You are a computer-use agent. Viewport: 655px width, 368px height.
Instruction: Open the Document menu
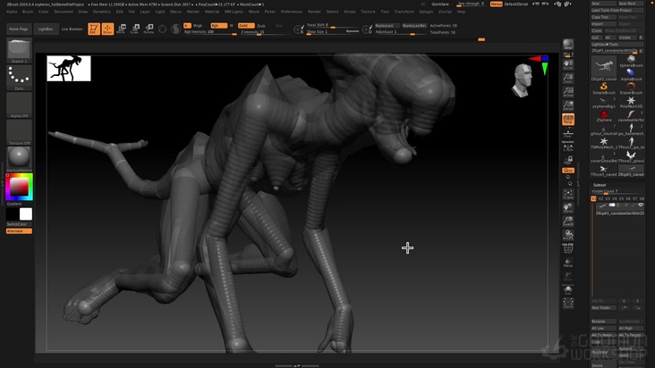(x=64, y=12)
